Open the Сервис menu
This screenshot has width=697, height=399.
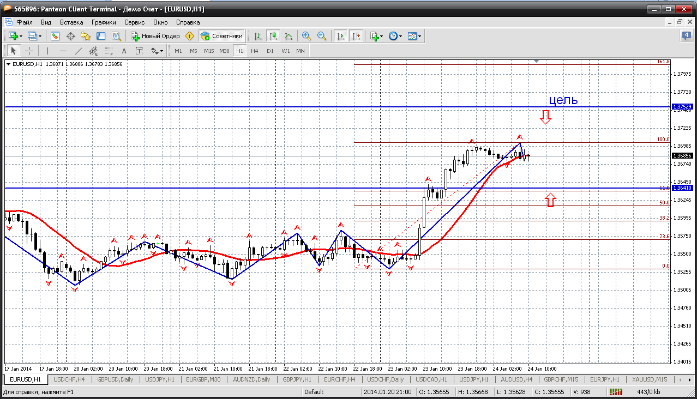coord(134,22)
